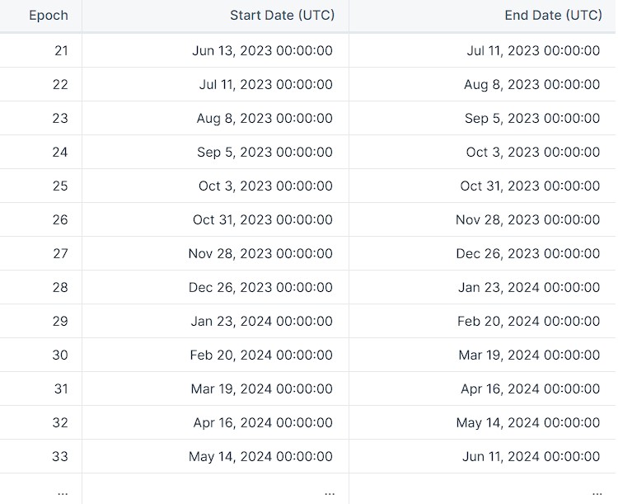Click the Start Date (UTC) column header

click(x=282, y=16)
